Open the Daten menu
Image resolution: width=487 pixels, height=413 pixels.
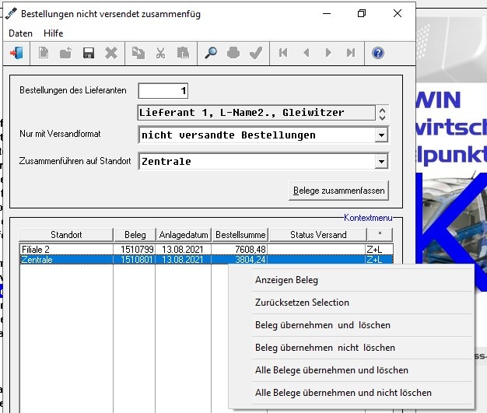click(20, 33)
